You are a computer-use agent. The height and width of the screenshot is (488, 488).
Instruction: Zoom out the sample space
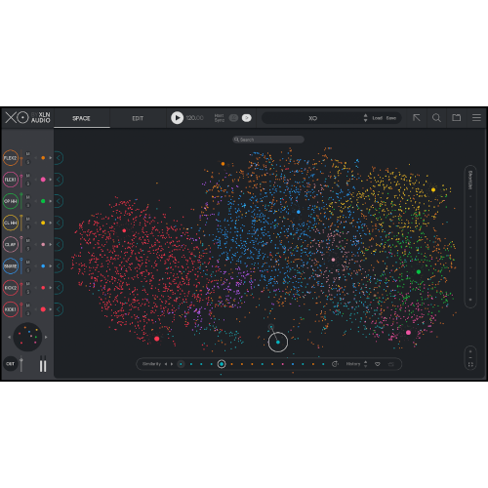point(470,357)
